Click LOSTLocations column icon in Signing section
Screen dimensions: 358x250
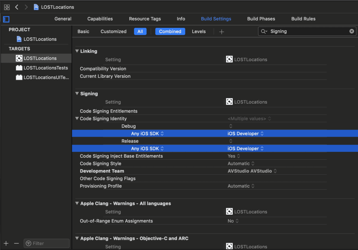click(x=229, y=102)
